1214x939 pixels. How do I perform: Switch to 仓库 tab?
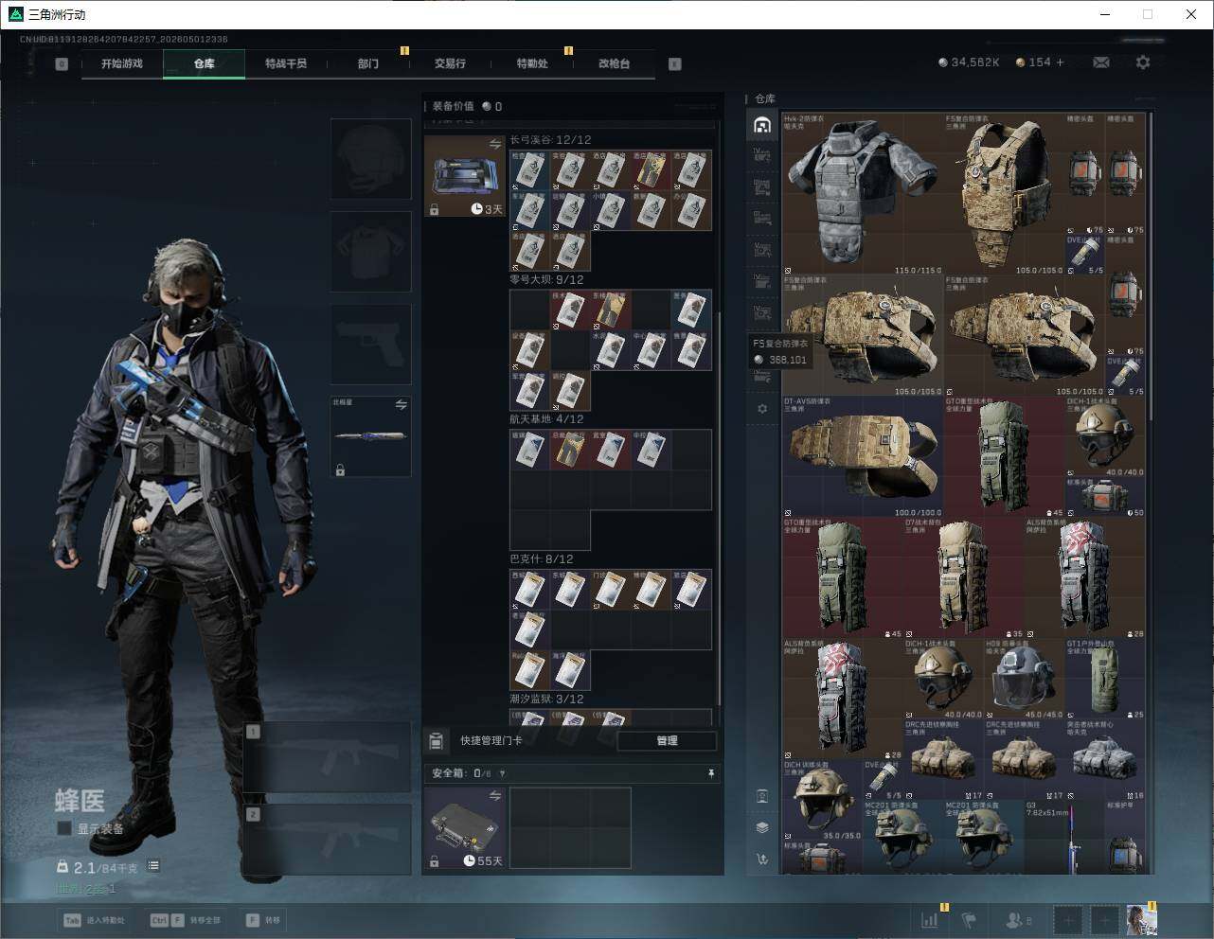click(x=205, y=63)
